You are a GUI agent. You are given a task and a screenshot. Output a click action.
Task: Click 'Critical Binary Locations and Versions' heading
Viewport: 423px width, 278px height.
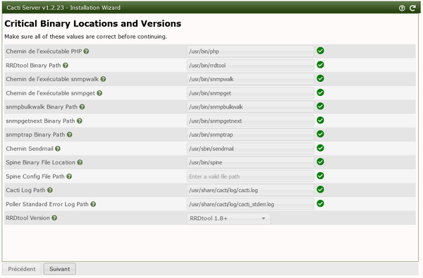93,24
